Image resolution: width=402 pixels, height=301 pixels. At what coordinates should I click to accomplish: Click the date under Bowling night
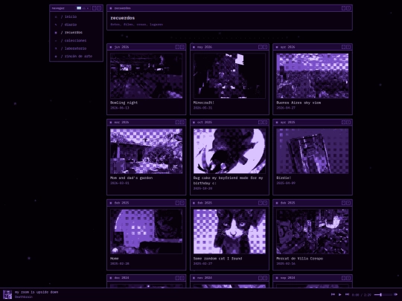(120, 108)
